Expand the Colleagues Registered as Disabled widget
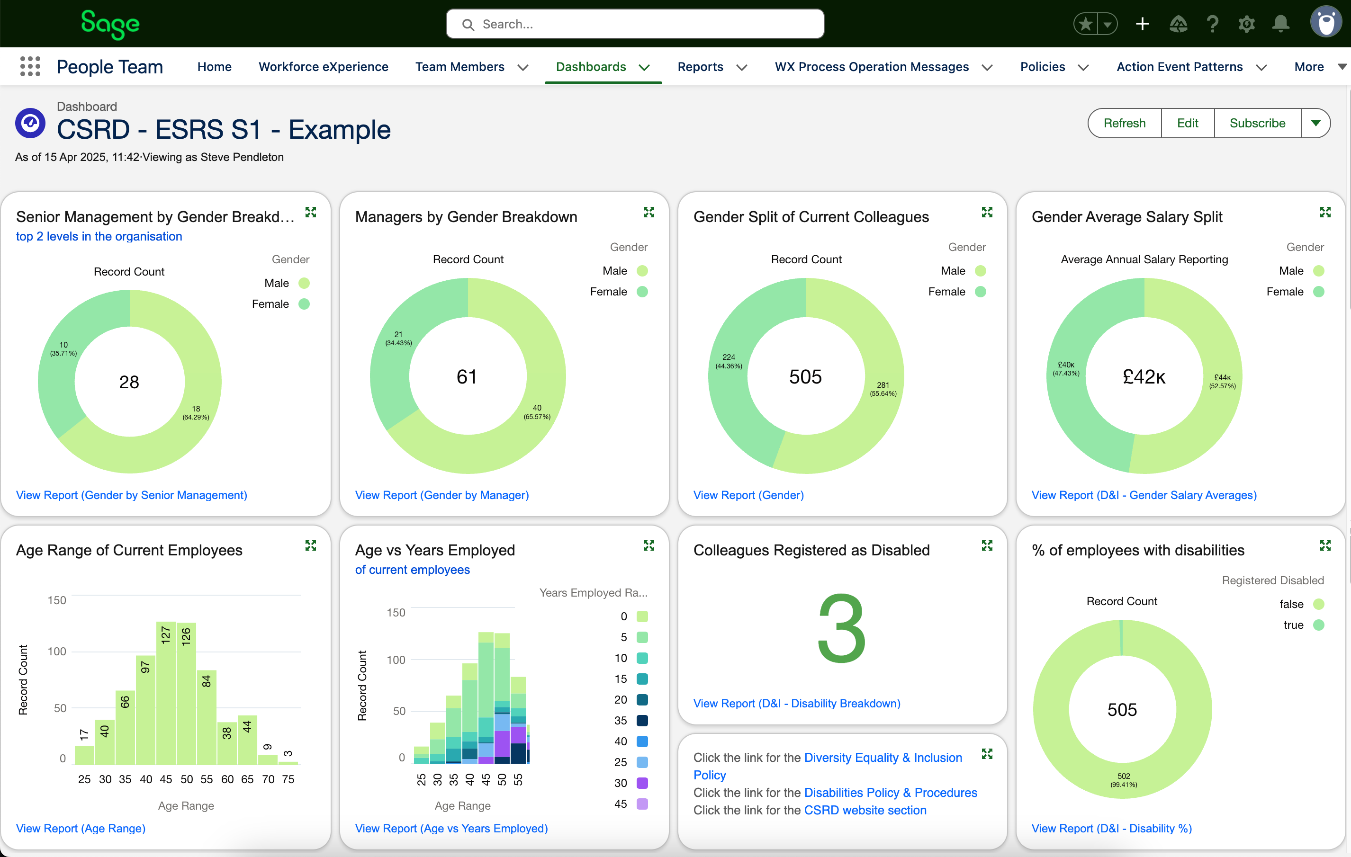This screenshot has width=1351, height=857. point(988,545)
